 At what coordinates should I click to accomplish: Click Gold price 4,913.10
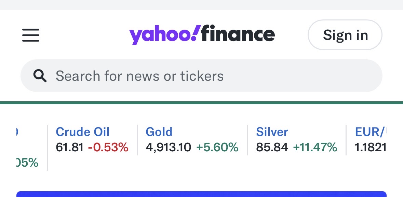pos(168,147)
